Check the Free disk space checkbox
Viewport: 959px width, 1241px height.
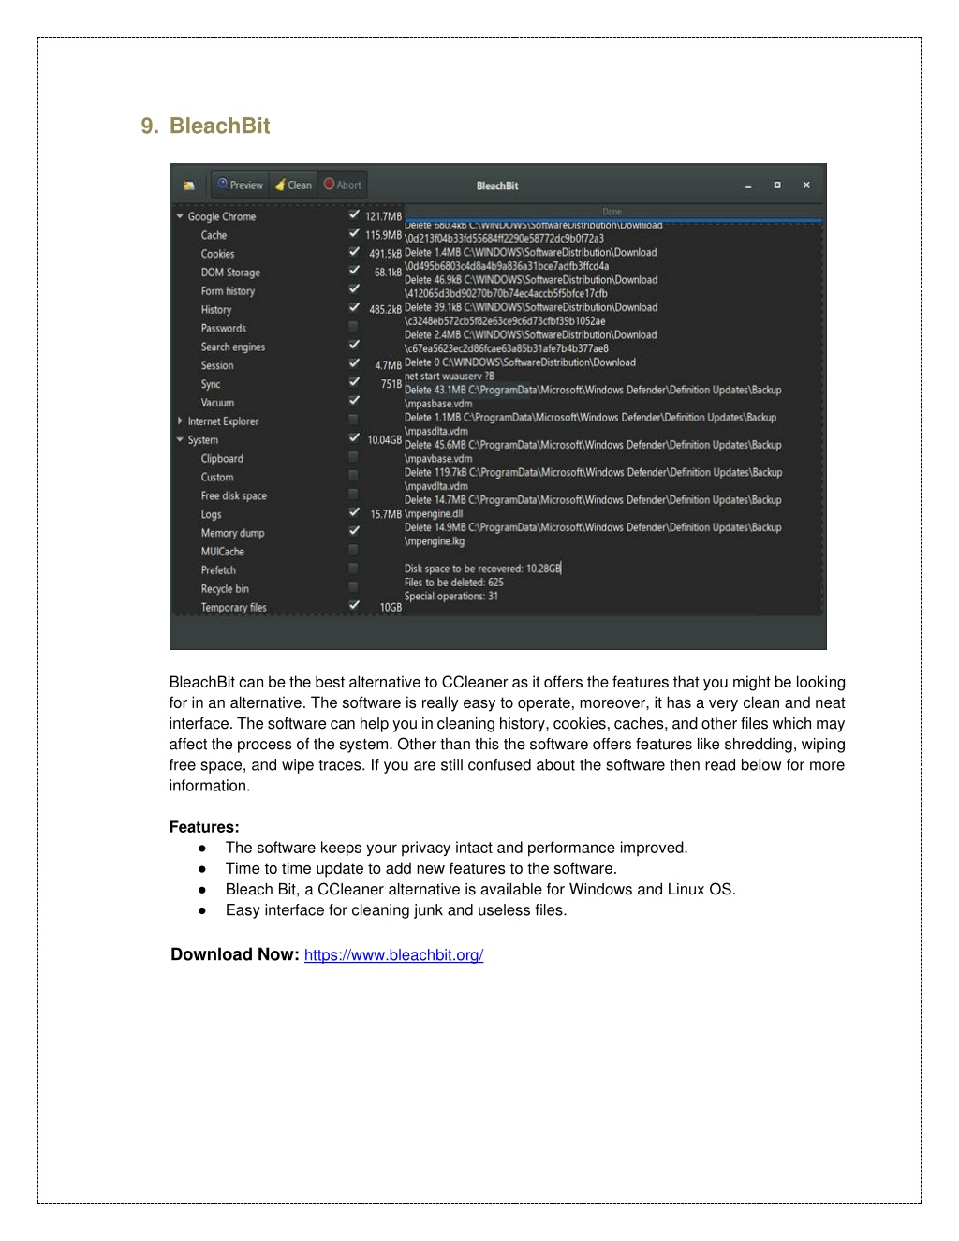tap(354, 494)
